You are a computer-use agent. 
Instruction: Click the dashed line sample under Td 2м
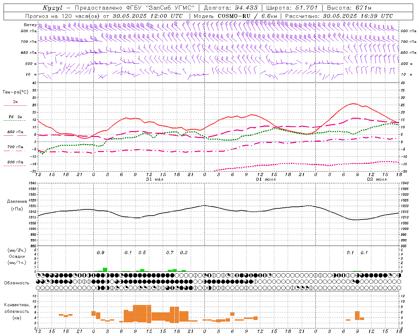(x=15, y=120)
